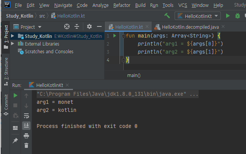This screenshot has height=154, width=246.
Task: Fold the main function at line 1
Action: pos(123,36)
